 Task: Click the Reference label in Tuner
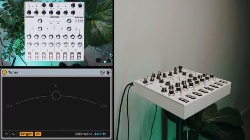coord(83,134)
